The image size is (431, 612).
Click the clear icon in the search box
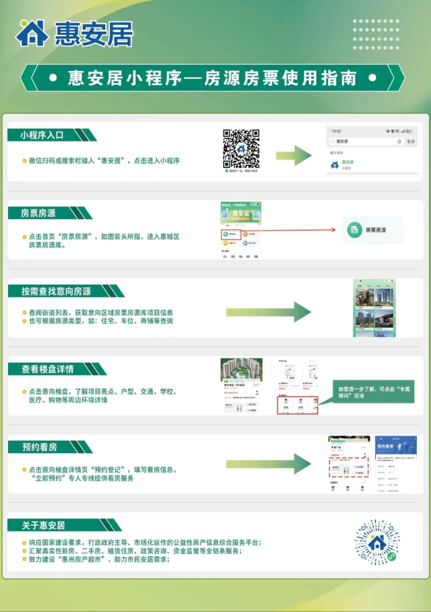click(399, 141)
